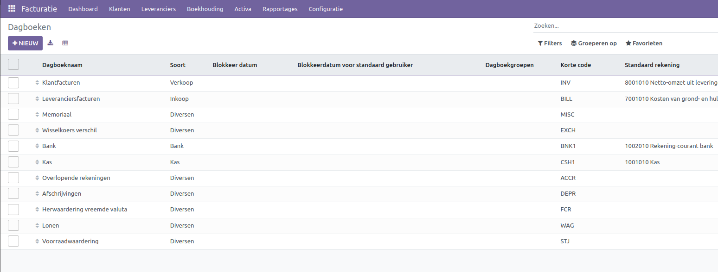The width and height of the screenshot is (718, 272).
Task: Tick the select-all checkbox in header
Action: click(13, 65)
